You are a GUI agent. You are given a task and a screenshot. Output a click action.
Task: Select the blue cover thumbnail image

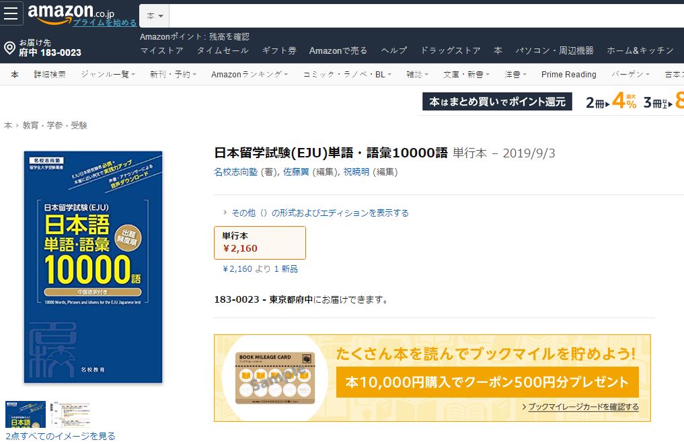tap(26, 414)
